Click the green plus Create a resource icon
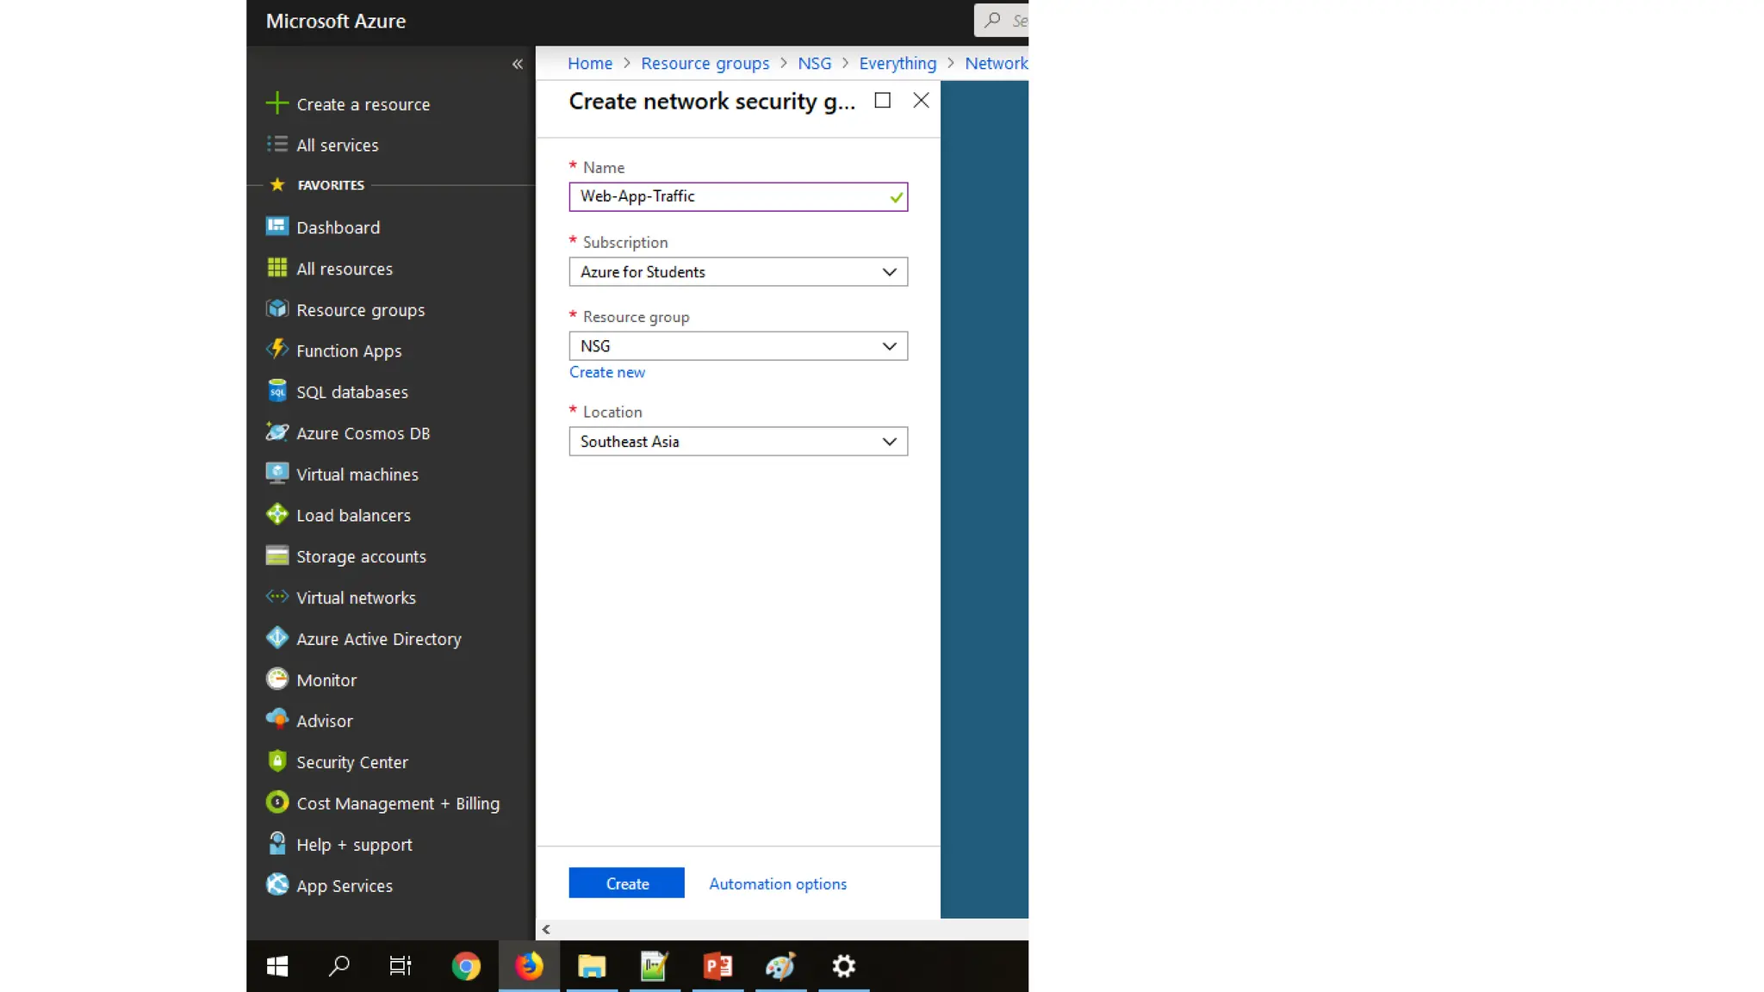 pyautogui.click(x=276, y=103)
